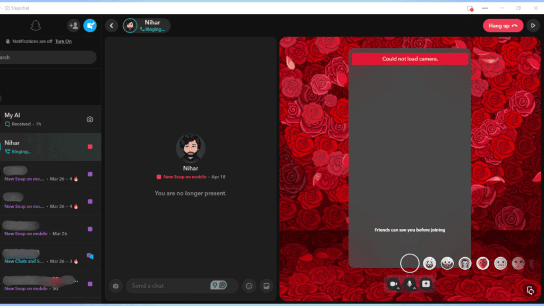The height and width of the screenshot is (306, 544).
Task: Go back using the left chevron
Action: [112, 25]
